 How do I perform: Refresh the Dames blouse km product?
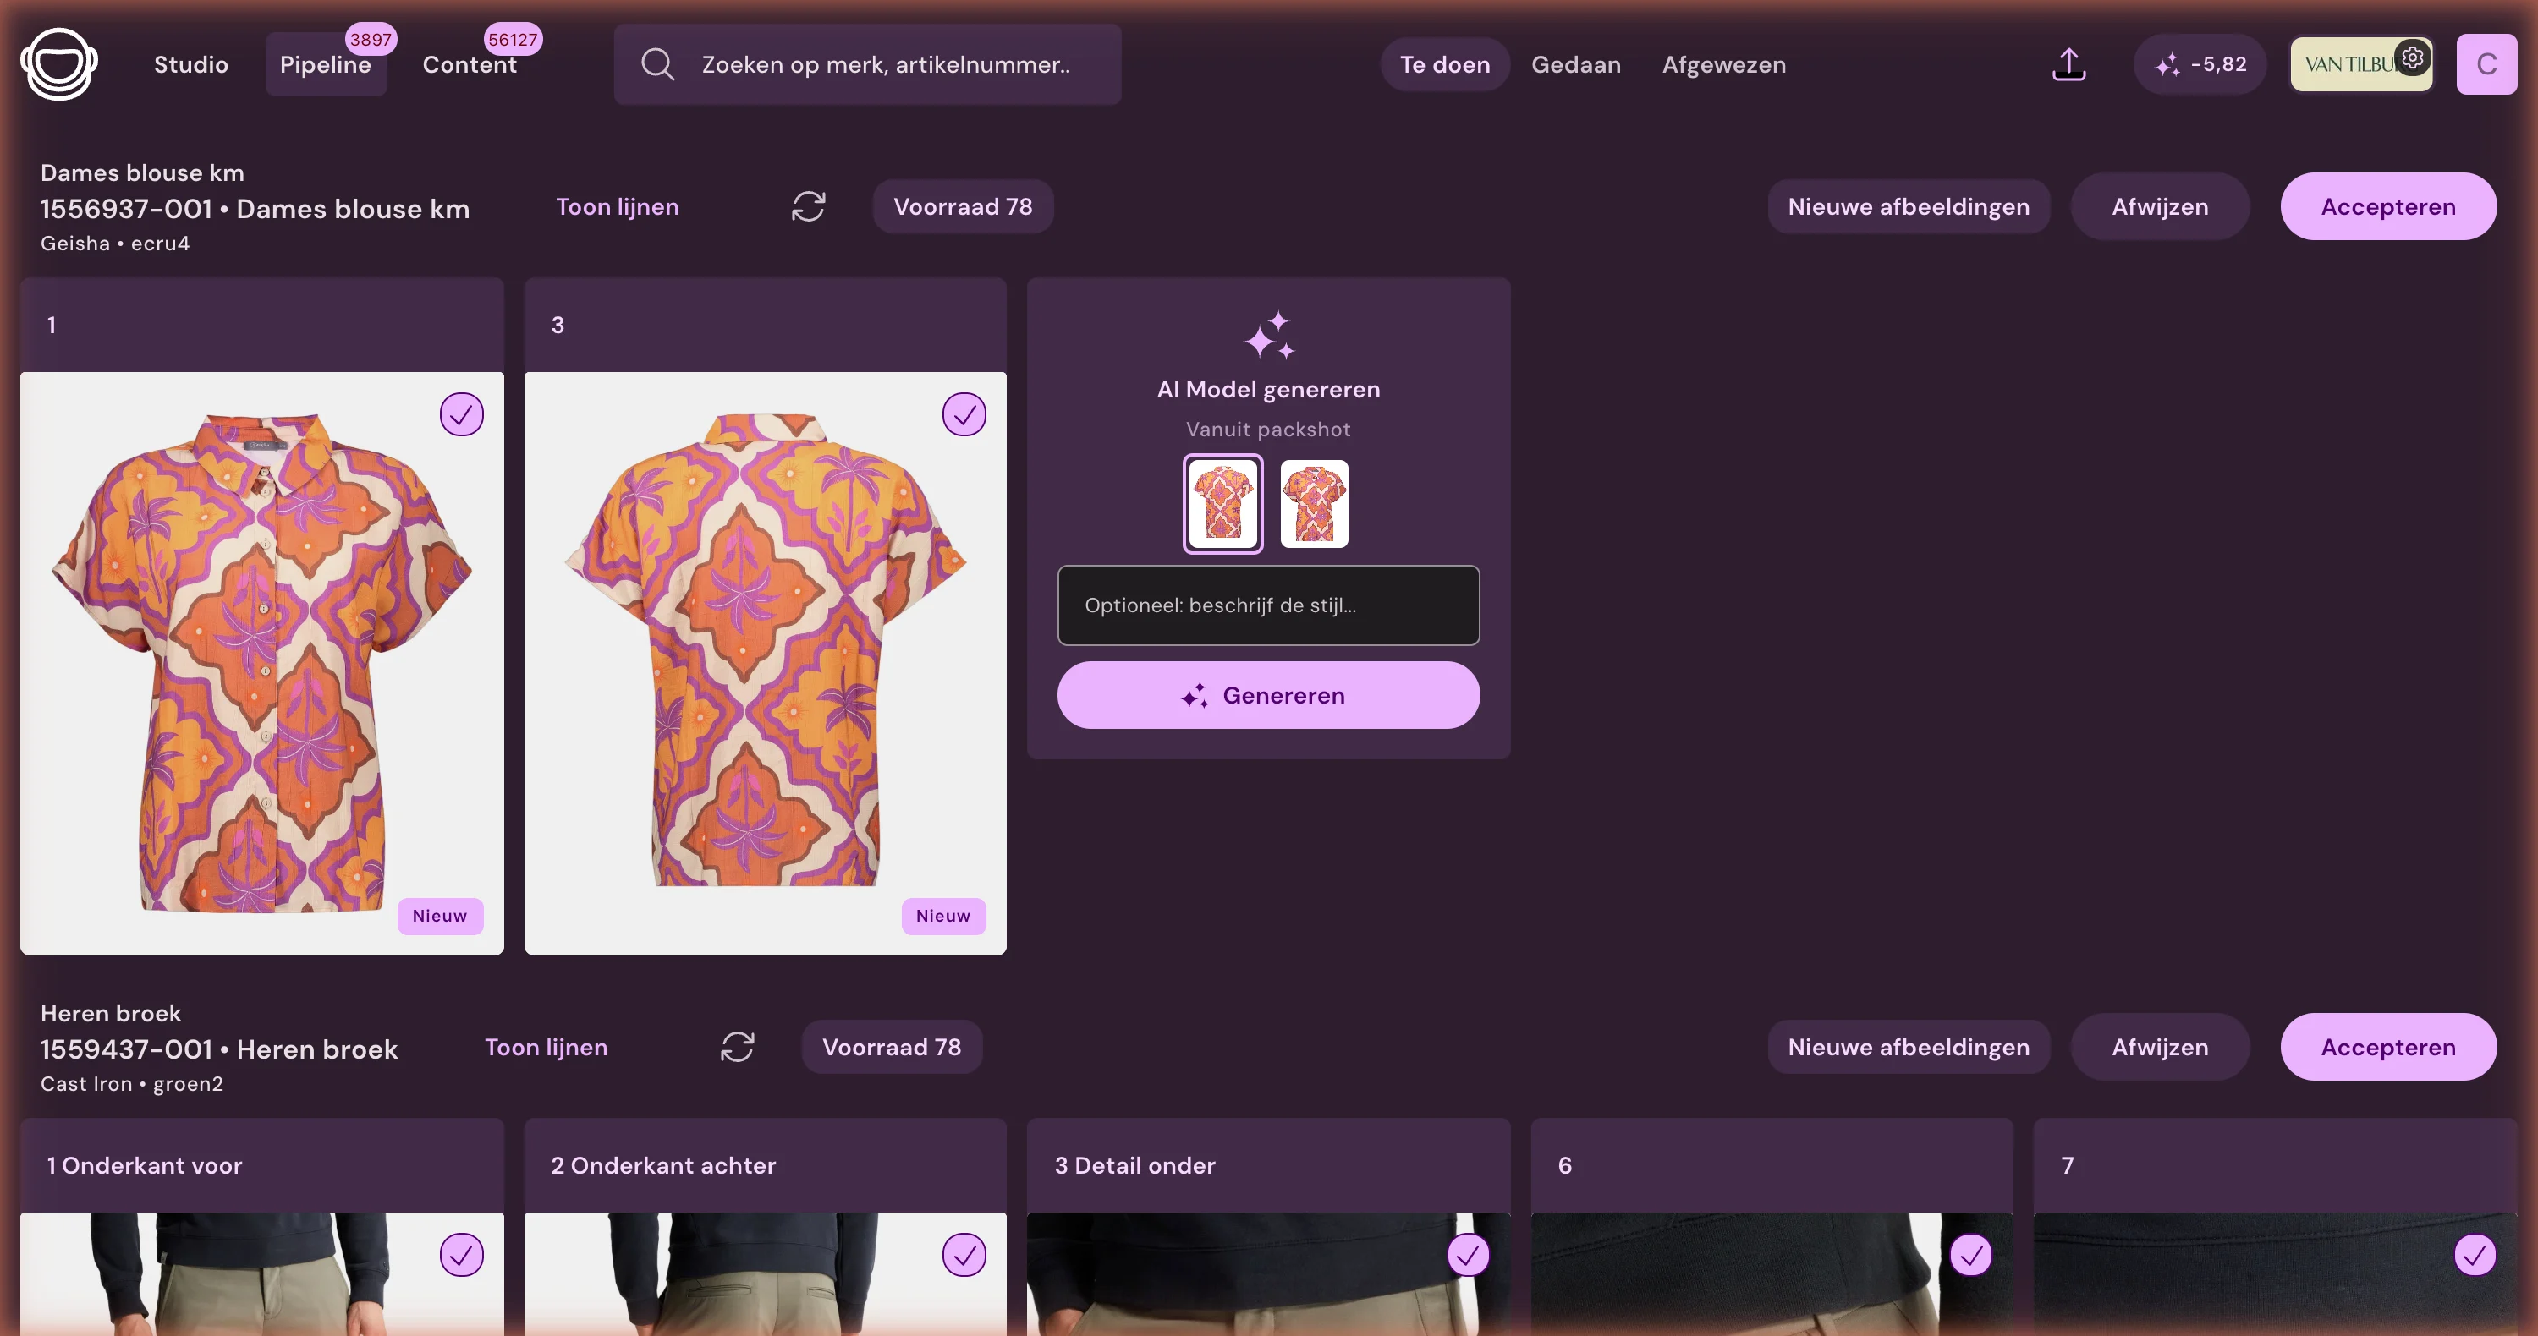[808, 207]
